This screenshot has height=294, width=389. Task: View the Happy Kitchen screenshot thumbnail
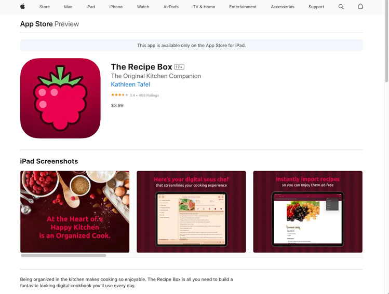(x=75, y=212)
